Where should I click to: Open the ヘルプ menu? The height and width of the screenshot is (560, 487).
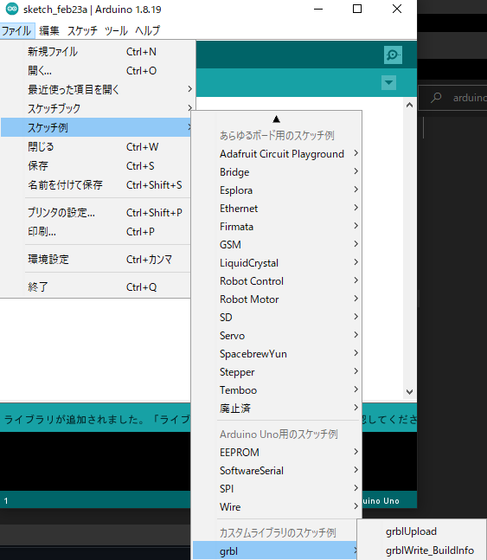click(147, 30)
